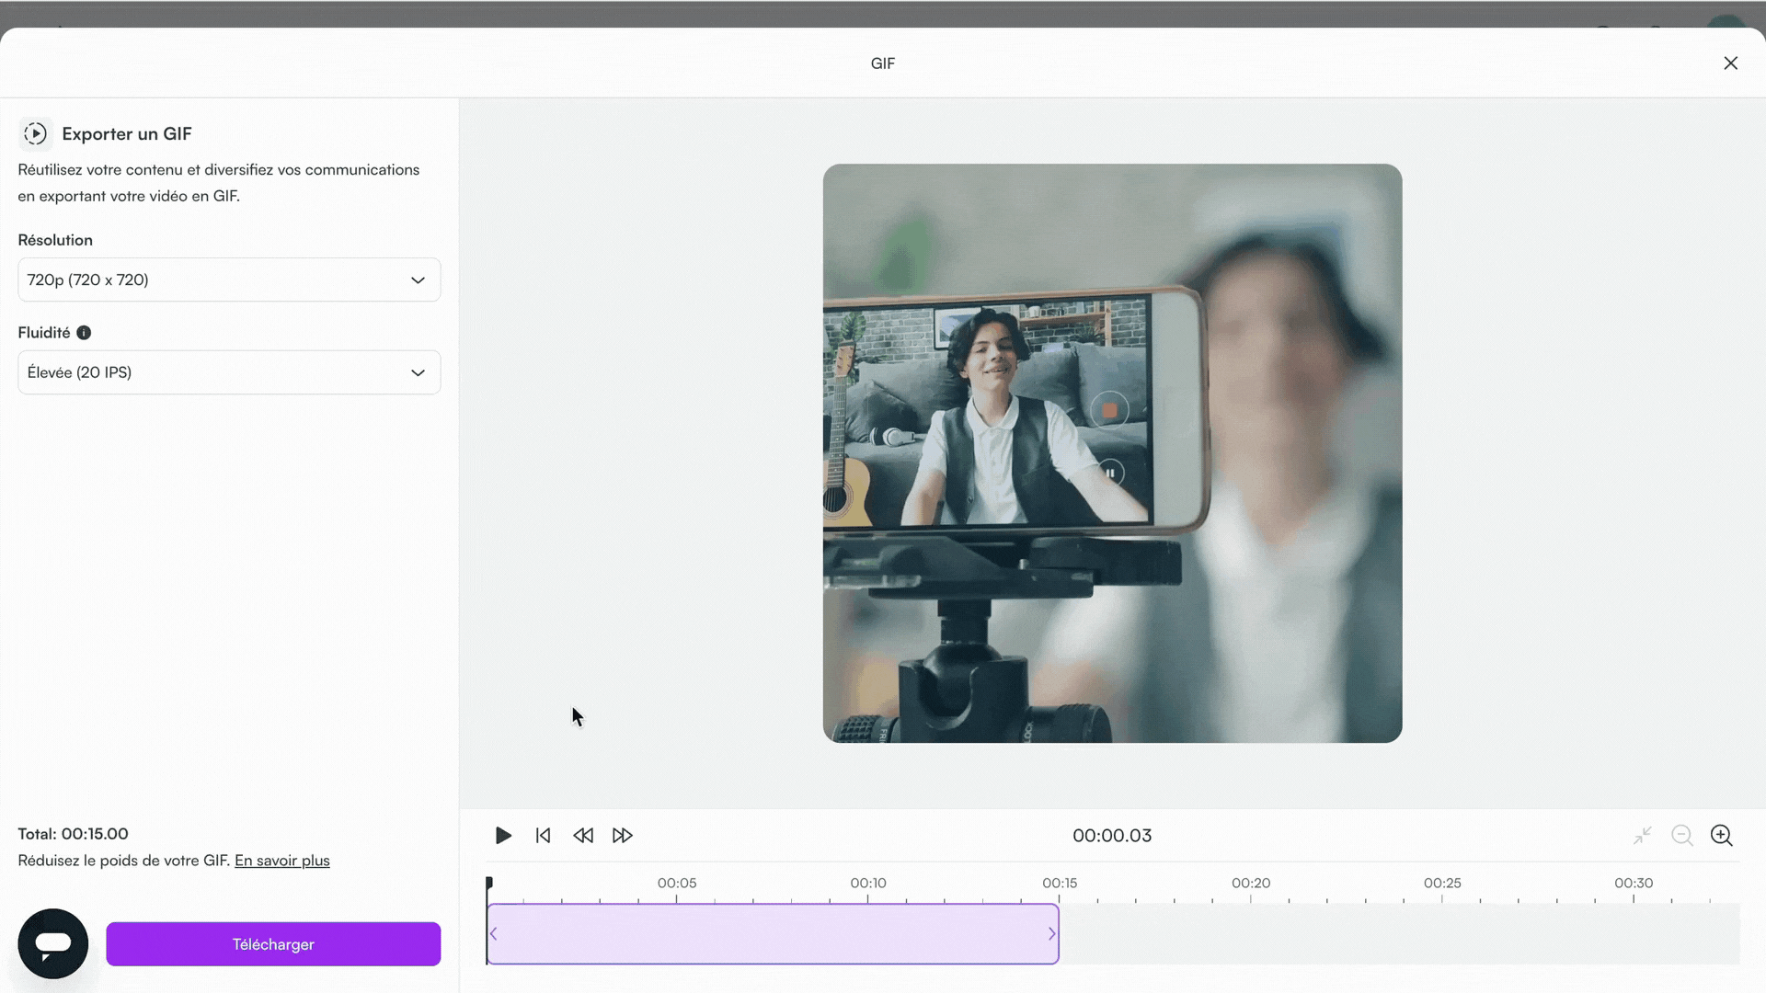This screenshot has width=1766, height=993.
Task: Click the rewind icon
Action: pos(583,836)
